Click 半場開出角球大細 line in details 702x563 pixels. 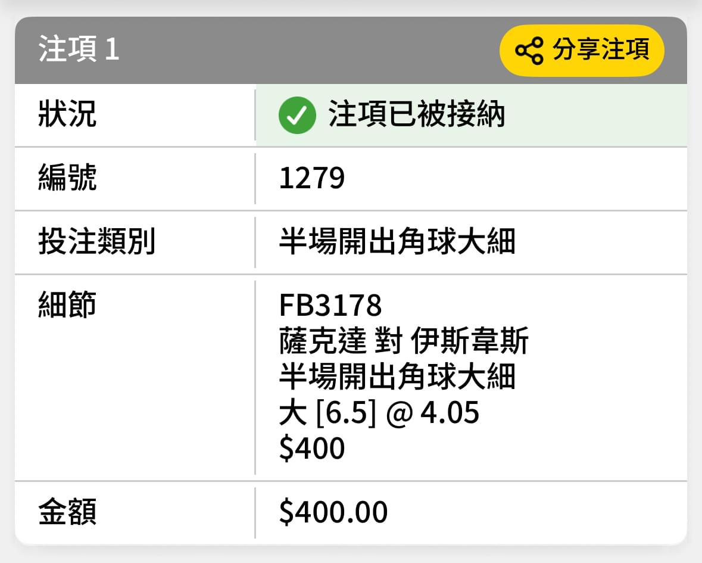tap(397, 377)
